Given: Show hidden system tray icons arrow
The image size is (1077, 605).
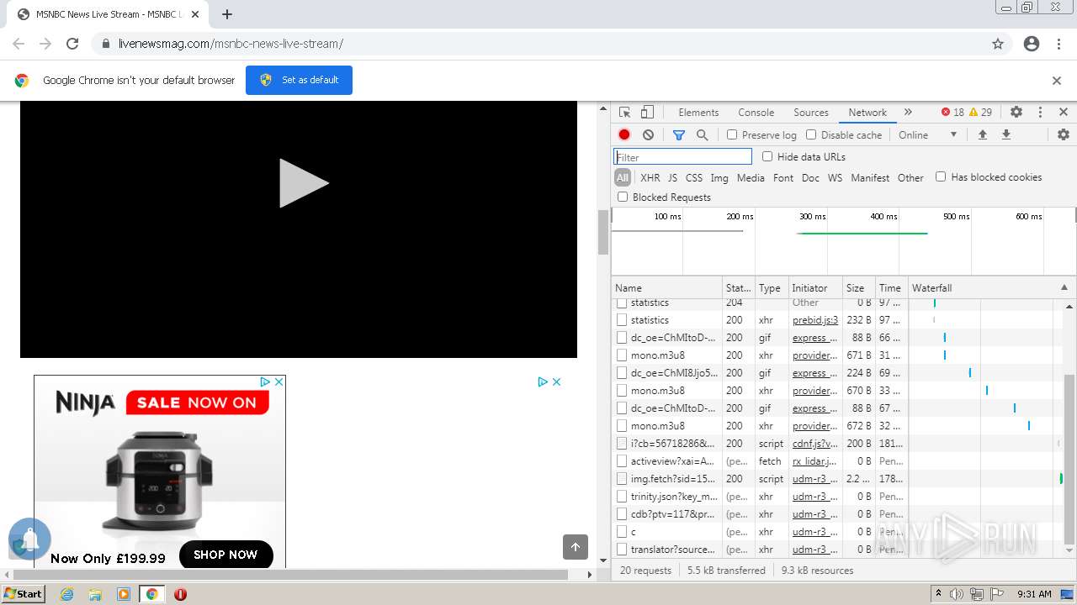Looking at the screenshot, I should coord(939,594).
